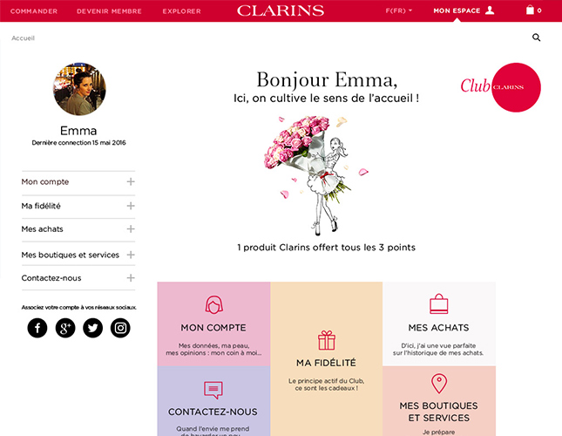Screen dimensions: 562x436
Task: Expand Mes achats plus sign
Action: click(131, 229)
